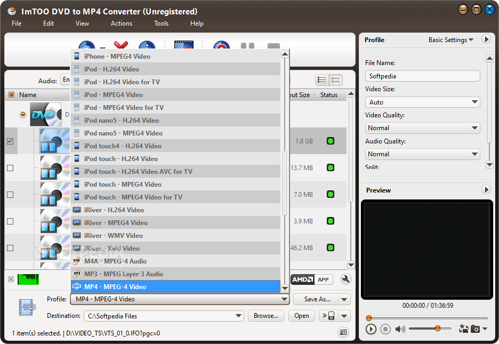Click the preview stop button
The height and width of the screenshot is (344, 499).
[x=385, y=329]
